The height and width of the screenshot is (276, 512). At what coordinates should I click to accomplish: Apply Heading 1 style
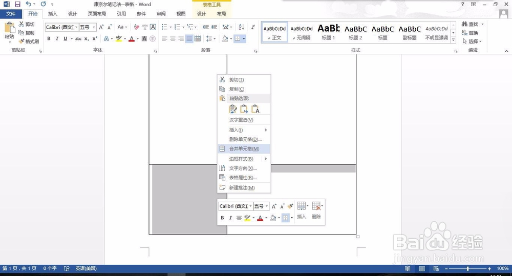click(x=329, y=32)
